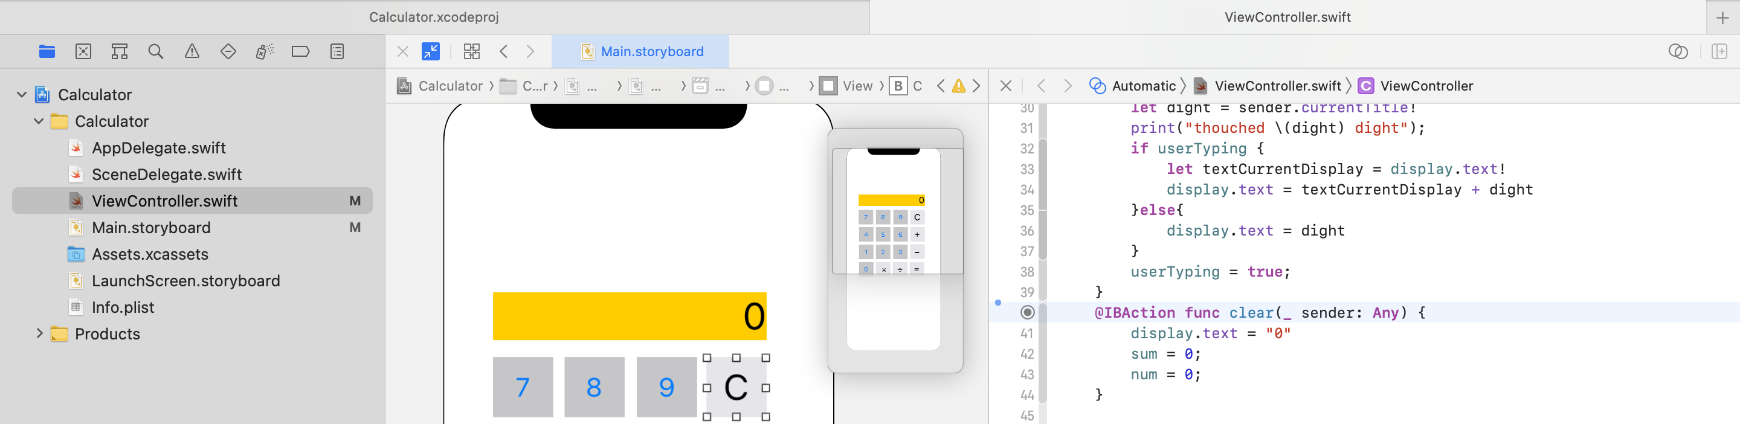
Task: Open Main.storyboard in the navigator
Action: coord(150,228)
